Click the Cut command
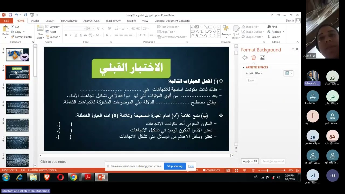The width and height of the screenshot is (345, 194). 15,27
